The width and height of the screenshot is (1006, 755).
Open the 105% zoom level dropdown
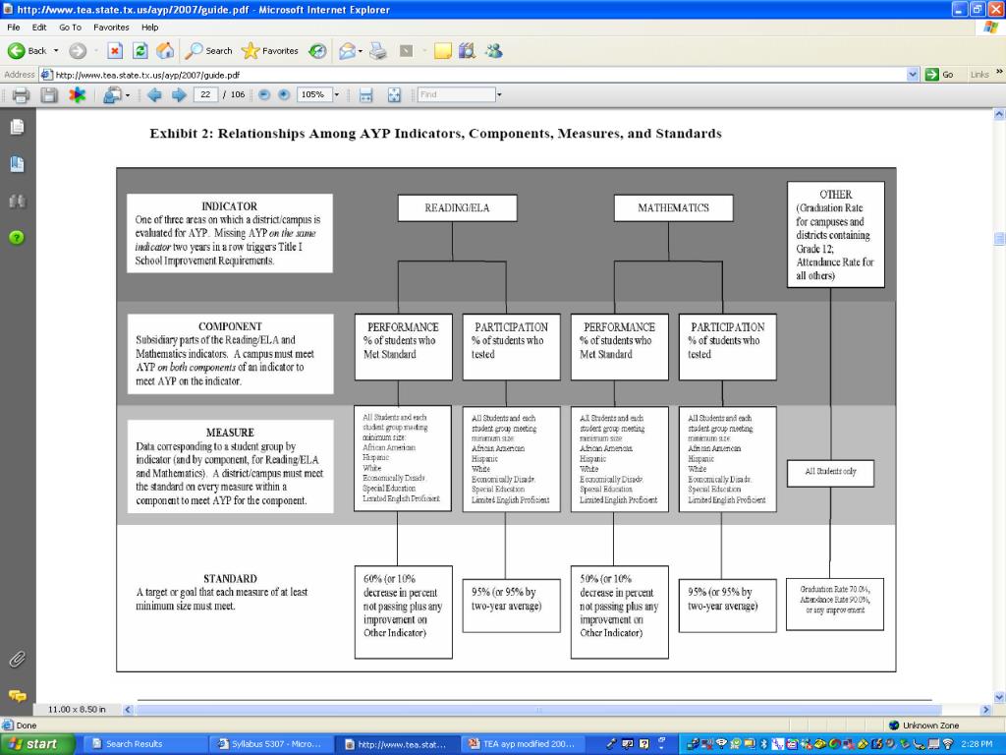[336, 95]
